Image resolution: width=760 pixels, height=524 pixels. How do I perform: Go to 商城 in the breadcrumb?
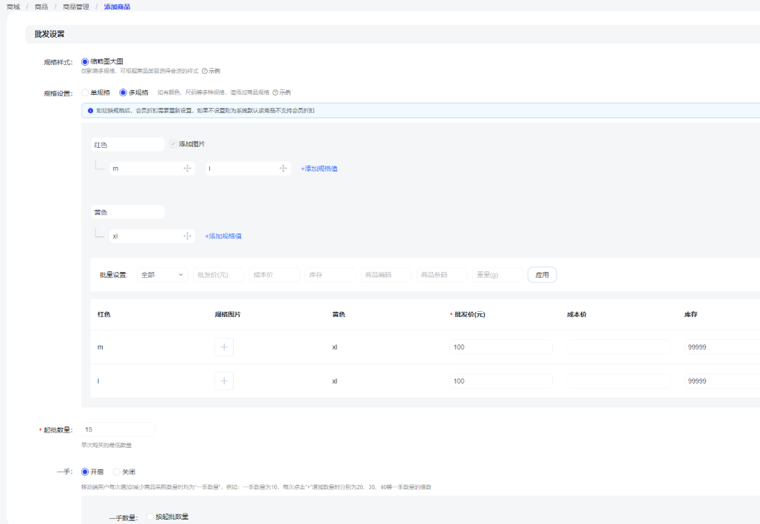[13, 7]
